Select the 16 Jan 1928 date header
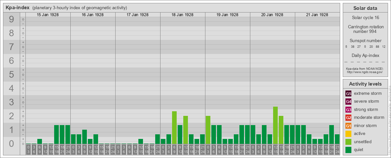Viewport: 391px width, 158px height. click(93, 15)
